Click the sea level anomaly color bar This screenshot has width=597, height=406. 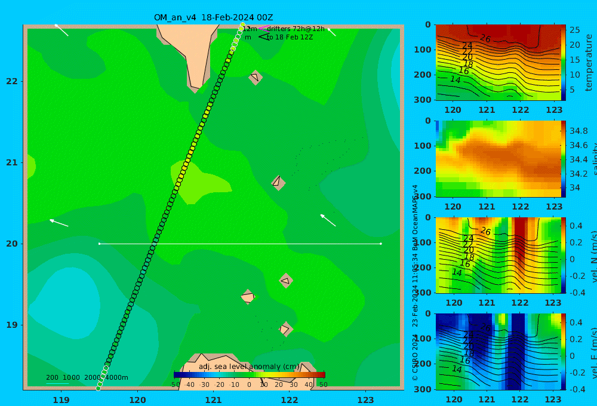pos(250,375)
